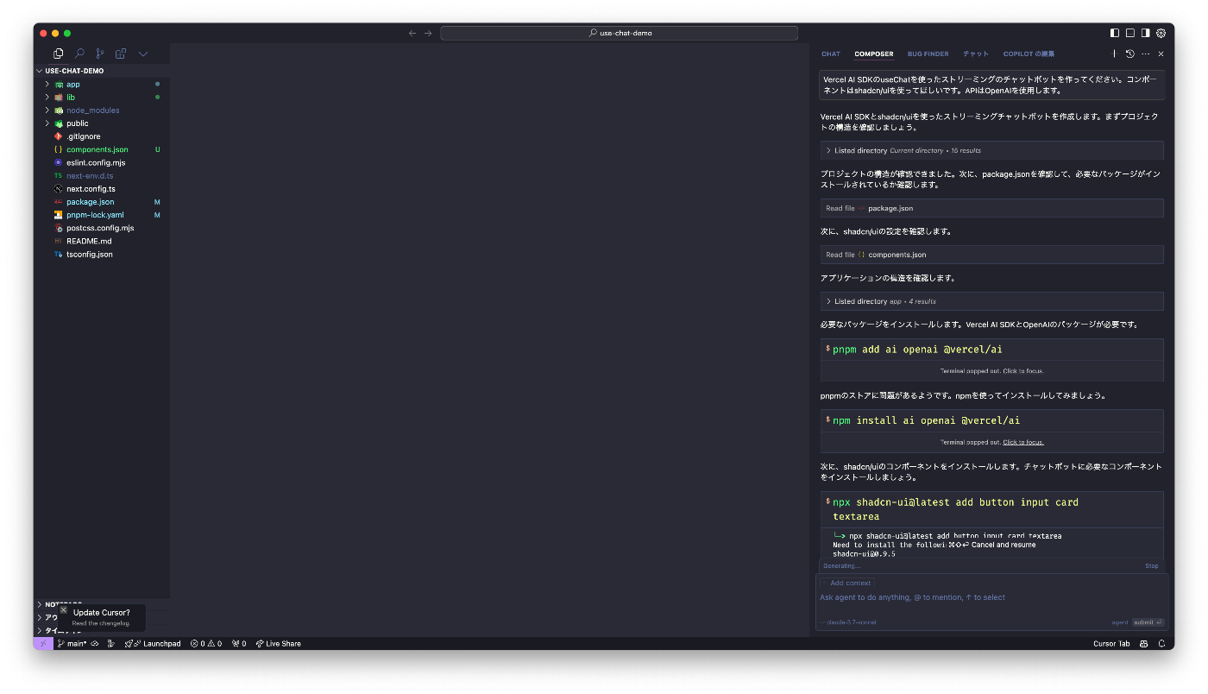
Task: Open Copilot status icon in status bar
Action: (1144, 644)
